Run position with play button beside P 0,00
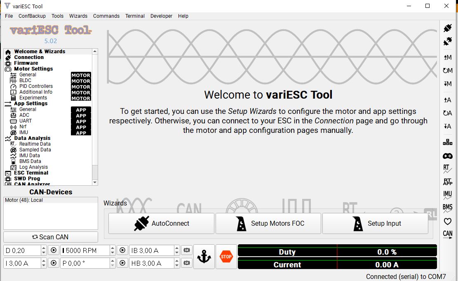458x281 pixels. (x=122, y=263)
